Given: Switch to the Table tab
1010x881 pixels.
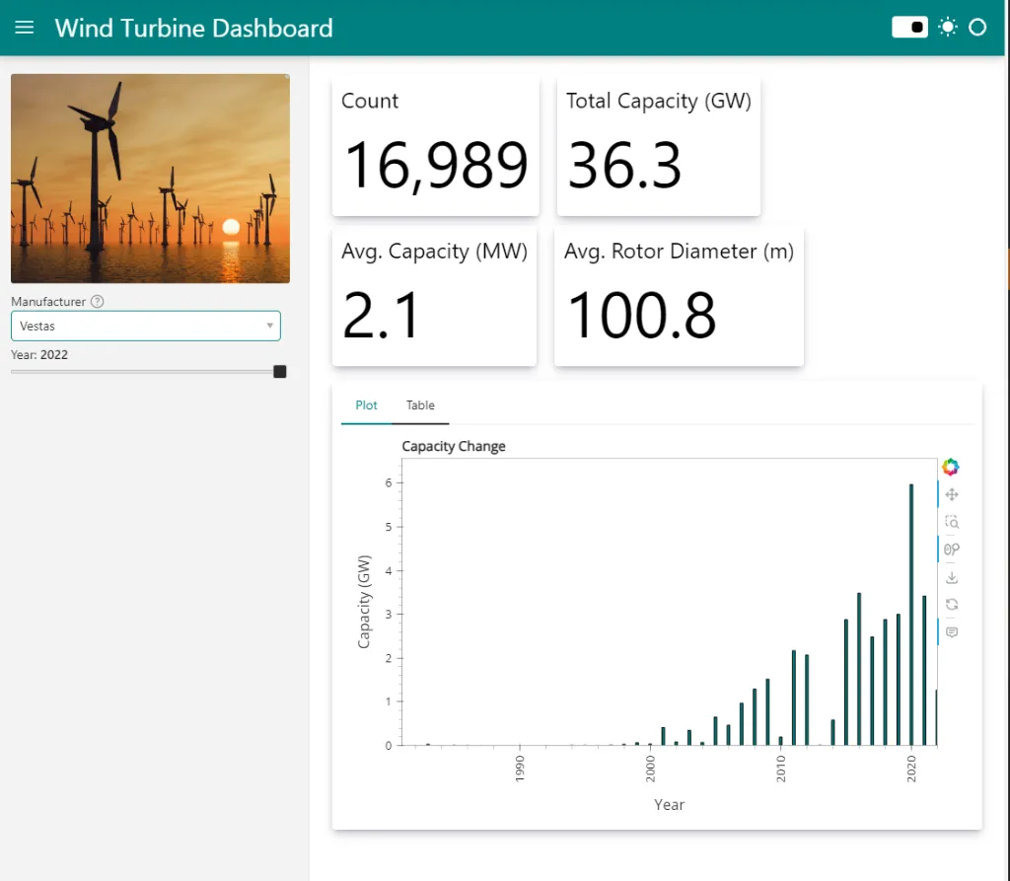Looking at the screenshot, I should (420, 405).
